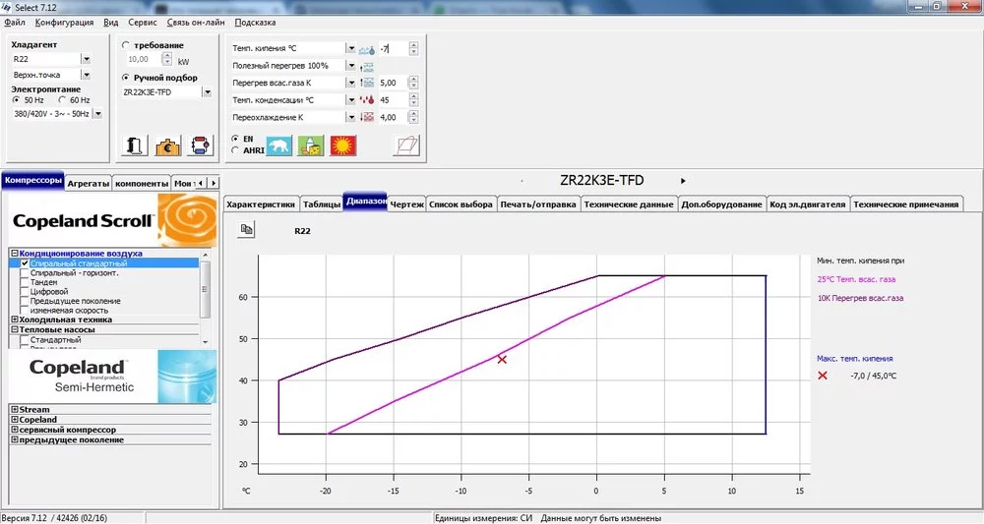
Task: Select the требование radio button
Action: (126, 45)
